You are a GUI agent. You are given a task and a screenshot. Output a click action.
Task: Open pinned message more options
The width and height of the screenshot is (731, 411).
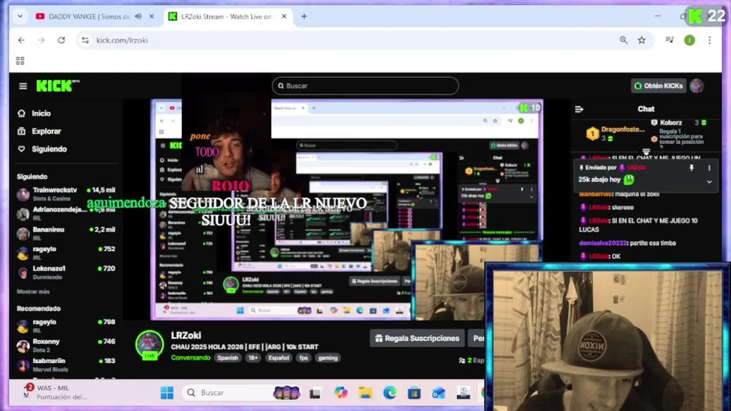click(709, 168)
